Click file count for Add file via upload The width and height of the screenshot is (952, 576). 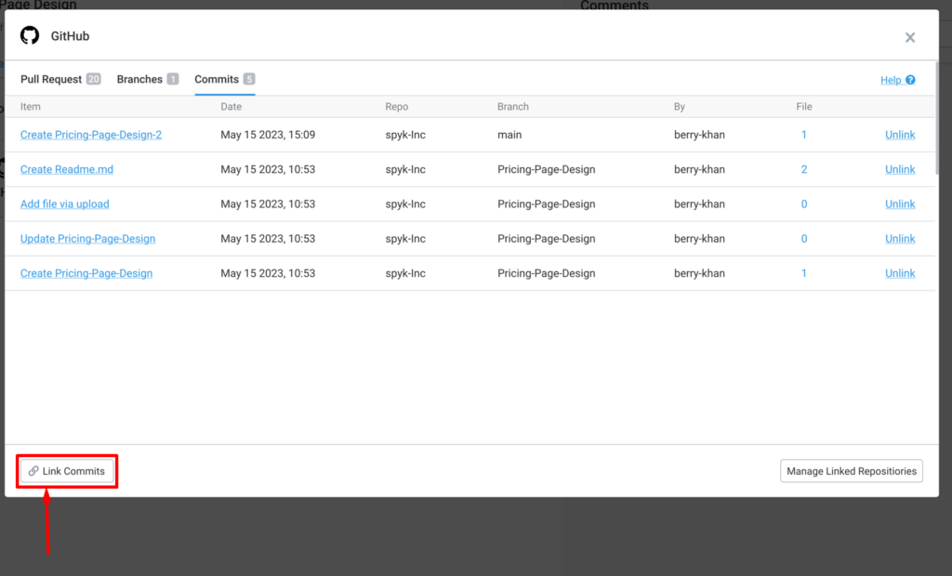pyautogui.click(x=804, y=204)
